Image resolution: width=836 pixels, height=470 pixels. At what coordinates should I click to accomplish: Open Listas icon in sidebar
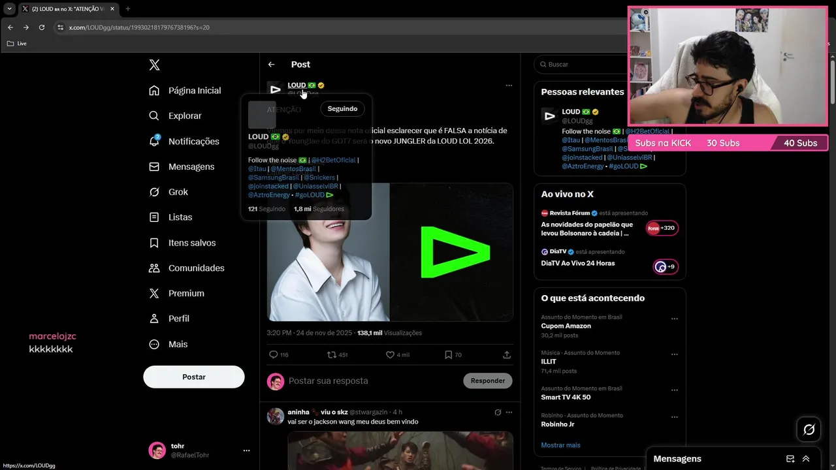pos(154,217)
